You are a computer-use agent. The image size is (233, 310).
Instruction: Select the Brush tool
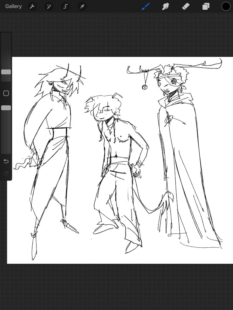[145, 6]
